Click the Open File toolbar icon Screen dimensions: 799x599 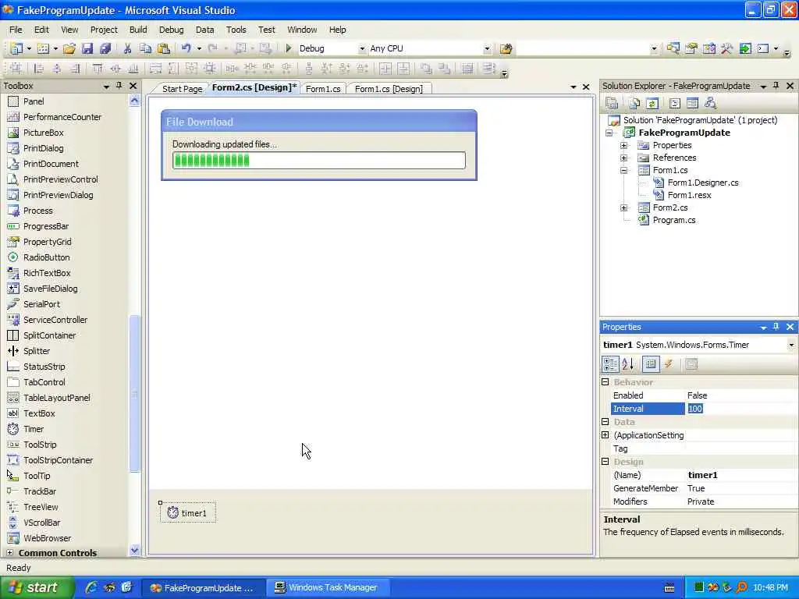[69, 48]
